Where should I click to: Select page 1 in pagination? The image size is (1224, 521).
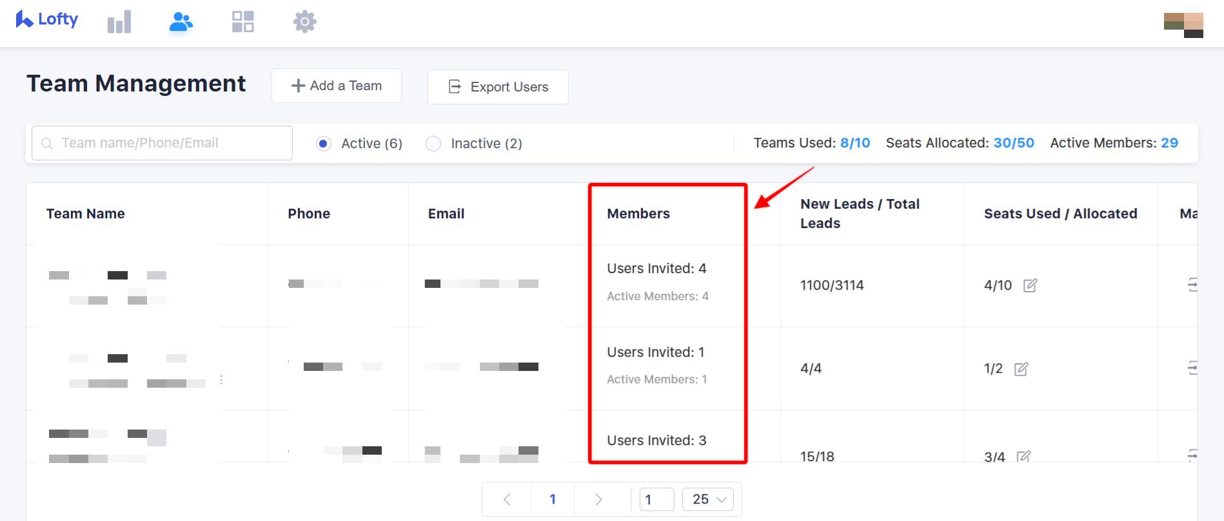click(x=553, y=499)
